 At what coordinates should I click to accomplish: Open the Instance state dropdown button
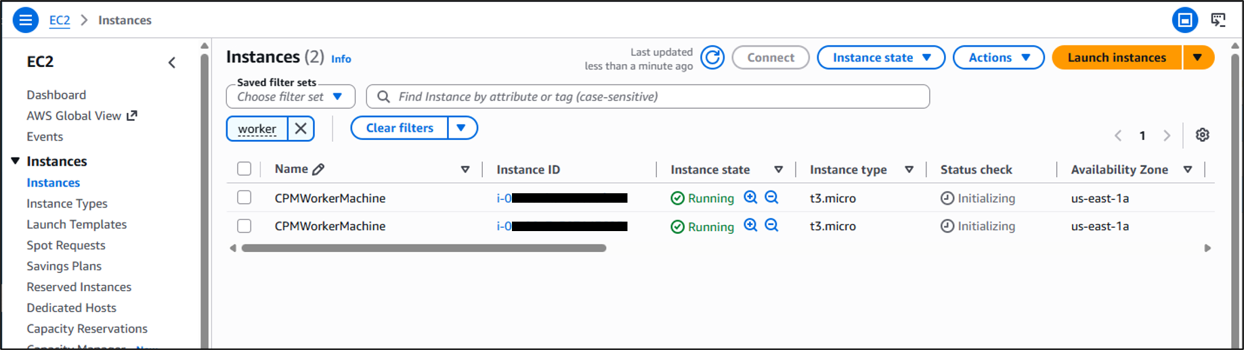(881, 57)
